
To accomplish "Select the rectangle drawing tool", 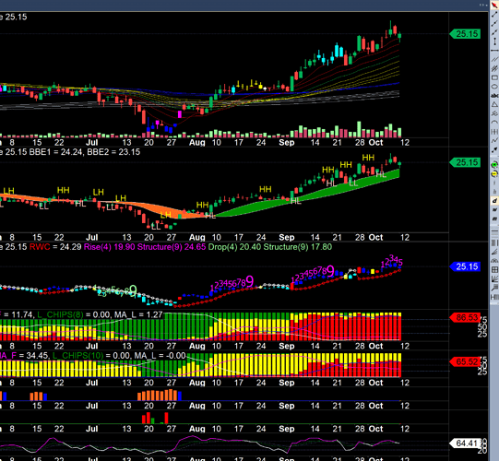I will (494, 77).
